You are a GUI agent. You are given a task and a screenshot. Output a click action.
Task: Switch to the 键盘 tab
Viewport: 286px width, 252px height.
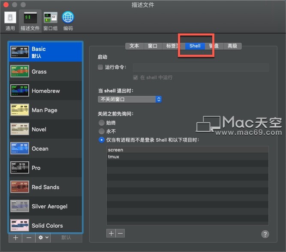point(214,46)
